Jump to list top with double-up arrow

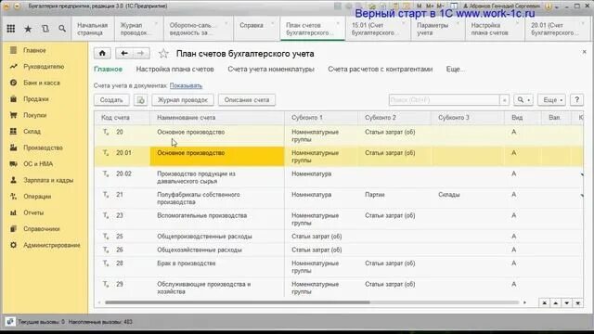click(544, 303)
